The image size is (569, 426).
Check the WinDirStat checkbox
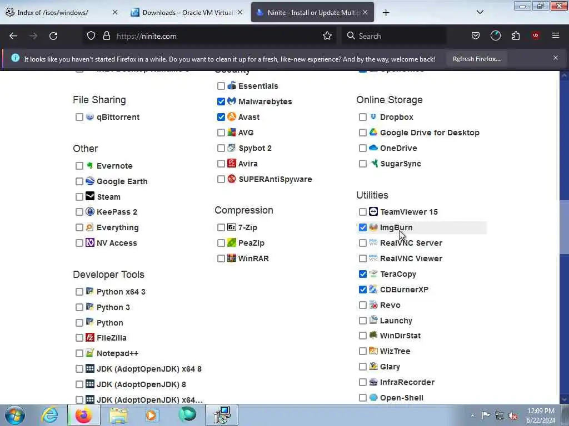[x=362, y=336]
